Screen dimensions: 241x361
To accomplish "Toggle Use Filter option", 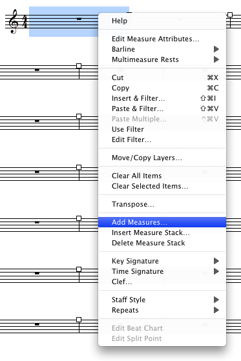I will 162,129.
